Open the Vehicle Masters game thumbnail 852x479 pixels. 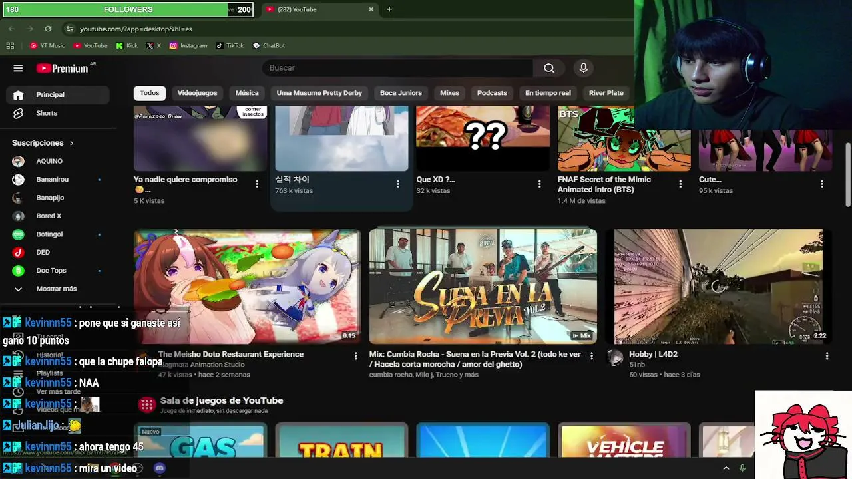click(x=624, y=440)
